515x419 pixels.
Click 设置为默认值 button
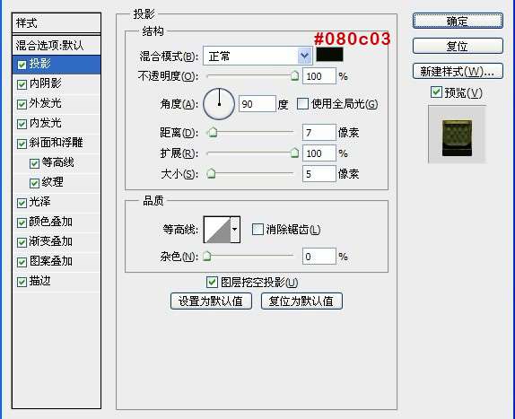[211, 301]
